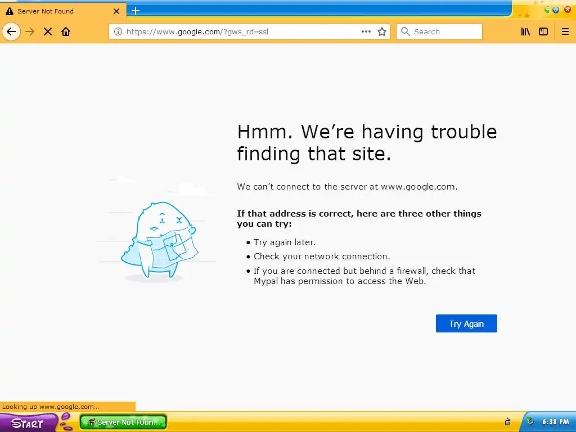576x432 pixels.
Task: Open page actions three-dot menu
Action: click(x=366, y=31)
